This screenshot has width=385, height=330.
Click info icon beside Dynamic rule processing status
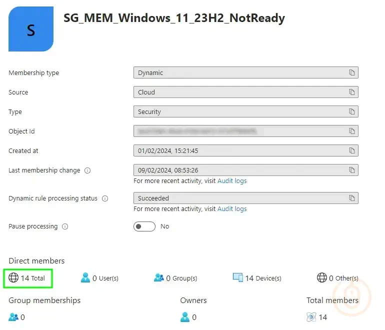tap(105, 198)
